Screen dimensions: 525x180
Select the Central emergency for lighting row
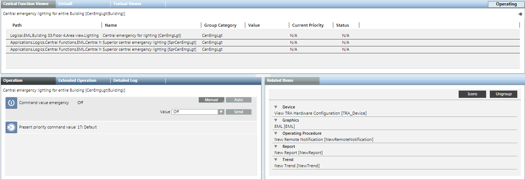(142, 35)
